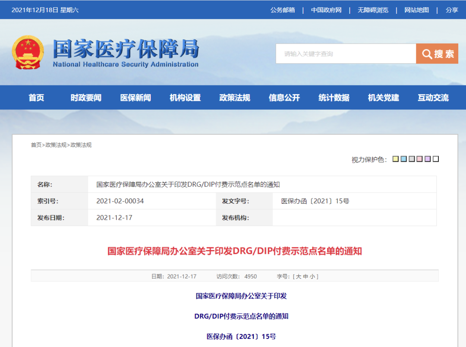Click the last 政策法规 breadcrumb link

[81, 145]
